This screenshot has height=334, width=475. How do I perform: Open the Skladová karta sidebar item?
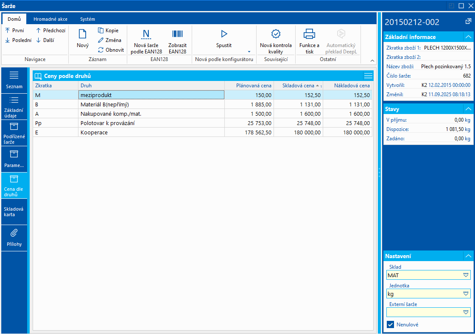pos(14,212)
